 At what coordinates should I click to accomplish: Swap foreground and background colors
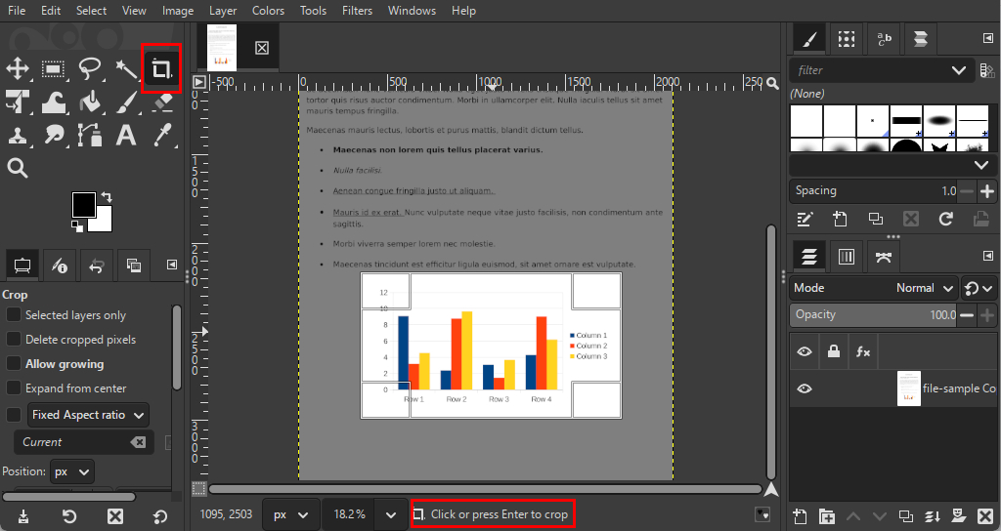click(107, 197)
